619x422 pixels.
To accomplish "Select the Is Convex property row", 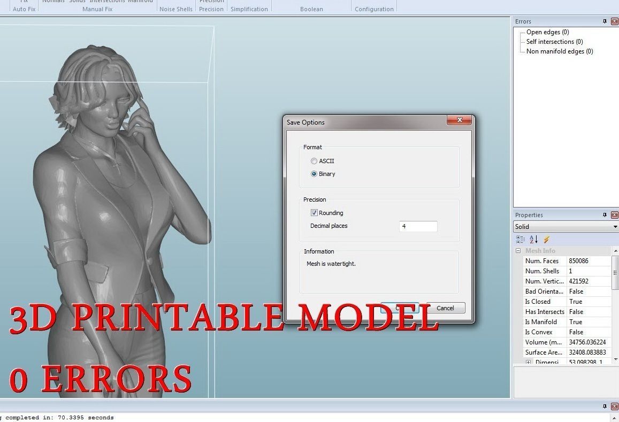I will click(567, 332).
